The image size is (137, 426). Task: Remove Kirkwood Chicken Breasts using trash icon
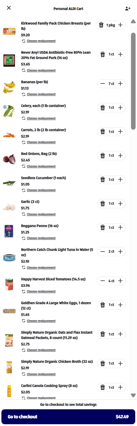(x=101, y=25)
